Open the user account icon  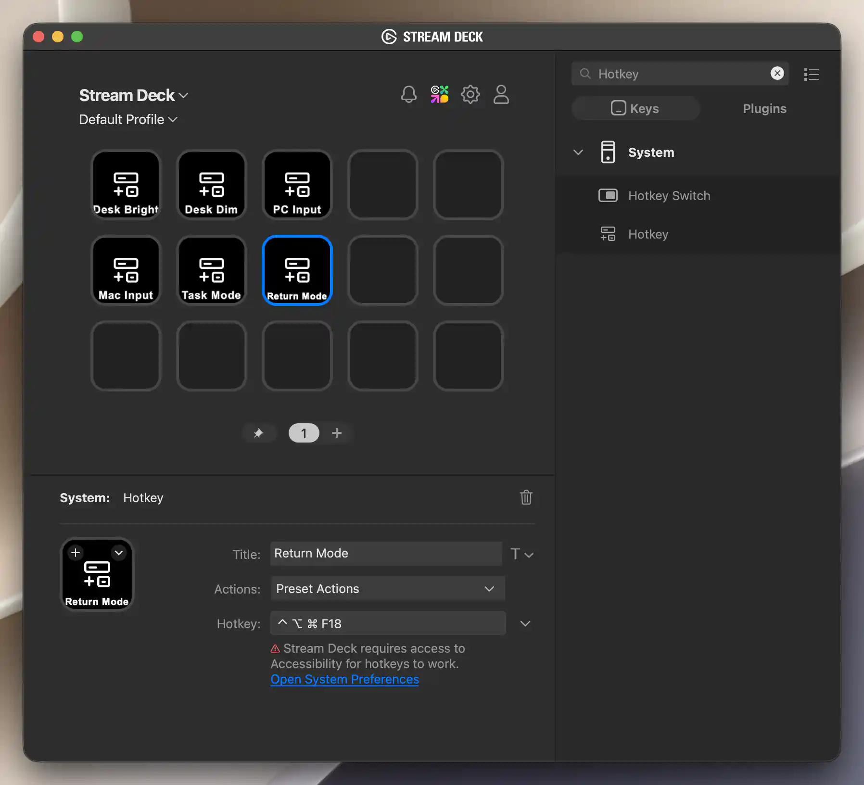501,94
